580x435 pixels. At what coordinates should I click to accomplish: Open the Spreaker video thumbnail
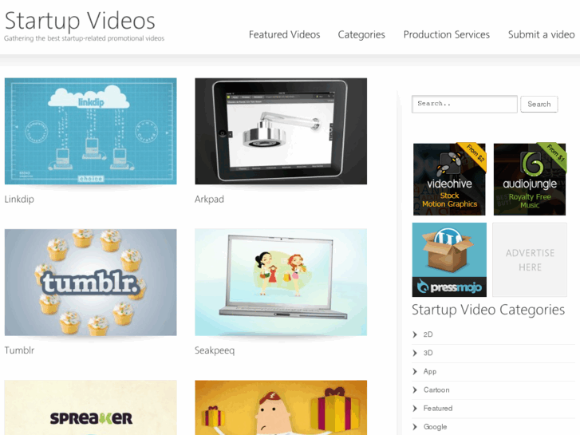(x=91, y=408)
